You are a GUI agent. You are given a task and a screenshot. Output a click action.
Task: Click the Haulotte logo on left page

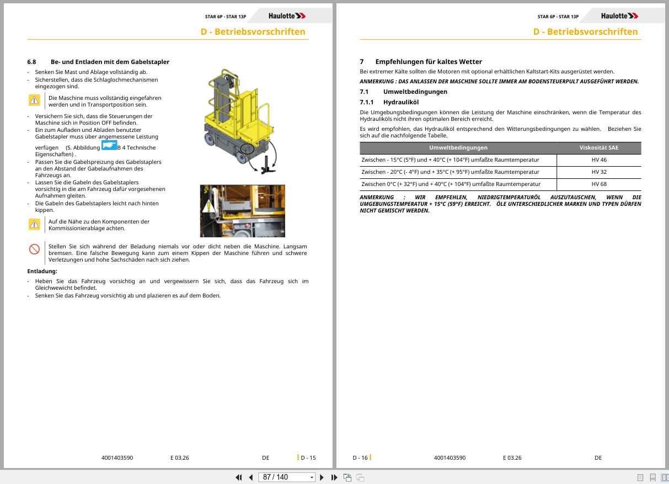tap(287, 16)
